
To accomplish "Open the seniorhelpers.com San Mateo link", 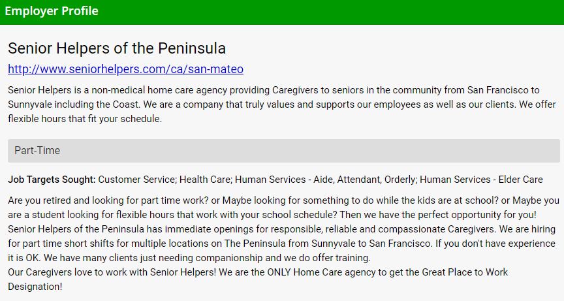I will click(125, 69).
